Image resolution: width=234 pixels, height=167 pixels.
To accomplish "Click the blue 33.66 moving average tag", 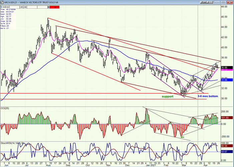I will point(227,80).
